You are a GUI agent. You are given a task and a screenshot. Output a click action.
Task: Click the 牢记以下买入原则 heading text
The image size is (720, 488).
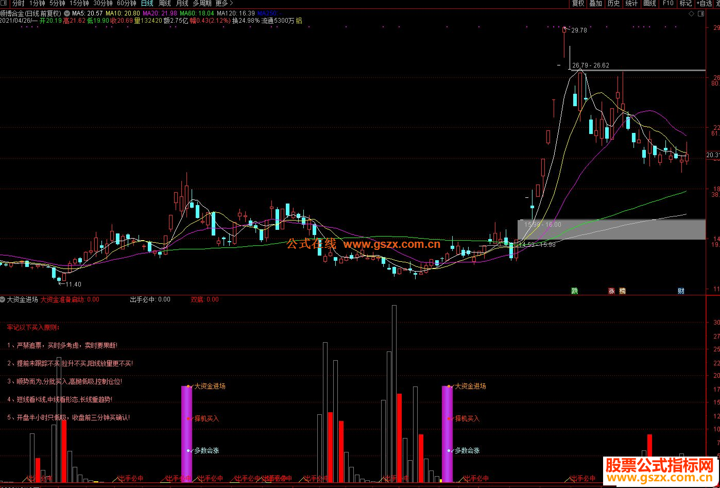click(x=33, y=327)
